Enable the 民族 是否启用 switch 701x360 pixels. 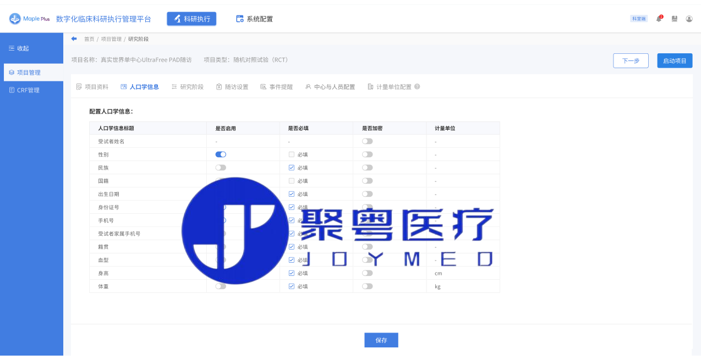pyautogui.click(x=221, y=168)
